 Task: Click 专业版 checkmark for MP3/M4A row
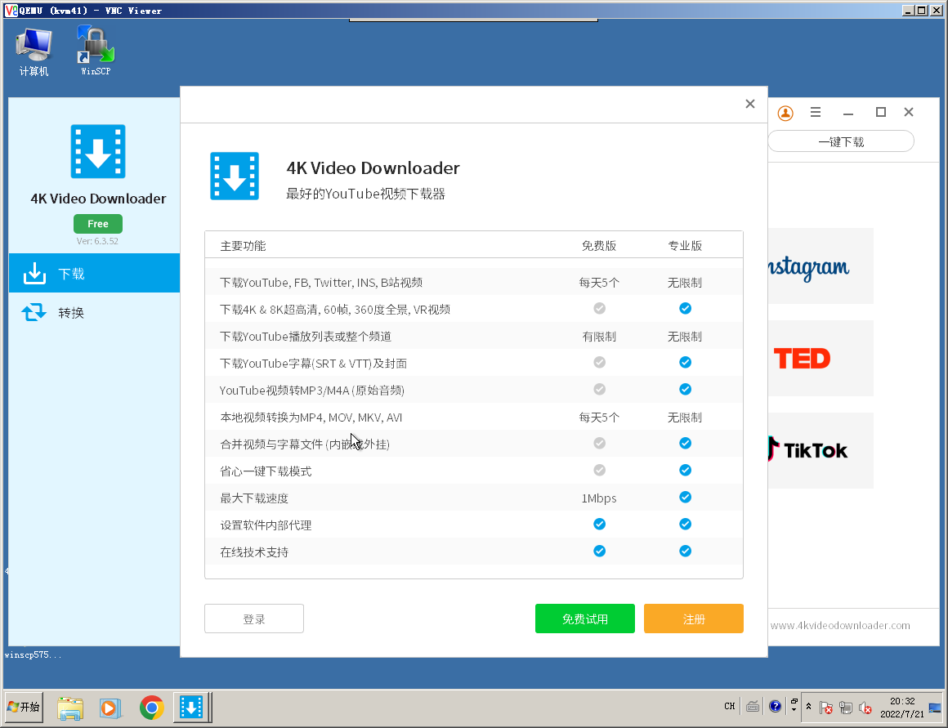[x=685, y=390]
